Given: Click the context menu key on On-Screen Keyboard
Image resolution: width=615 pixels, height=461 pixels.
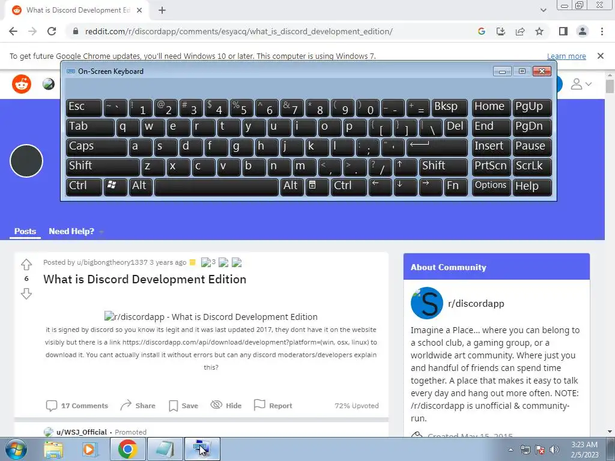Looking at the screenshot, I should click(317, 187).
